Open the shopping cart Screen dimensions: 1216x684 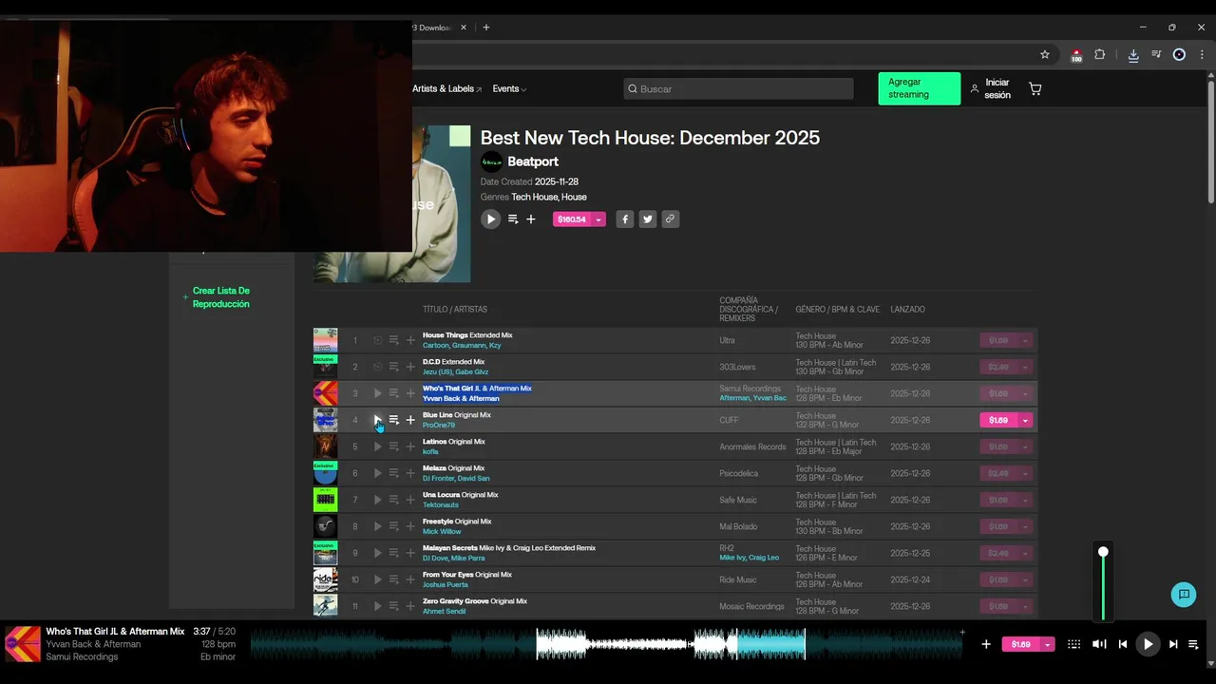pyautogui.click(x=1035, y=88)
